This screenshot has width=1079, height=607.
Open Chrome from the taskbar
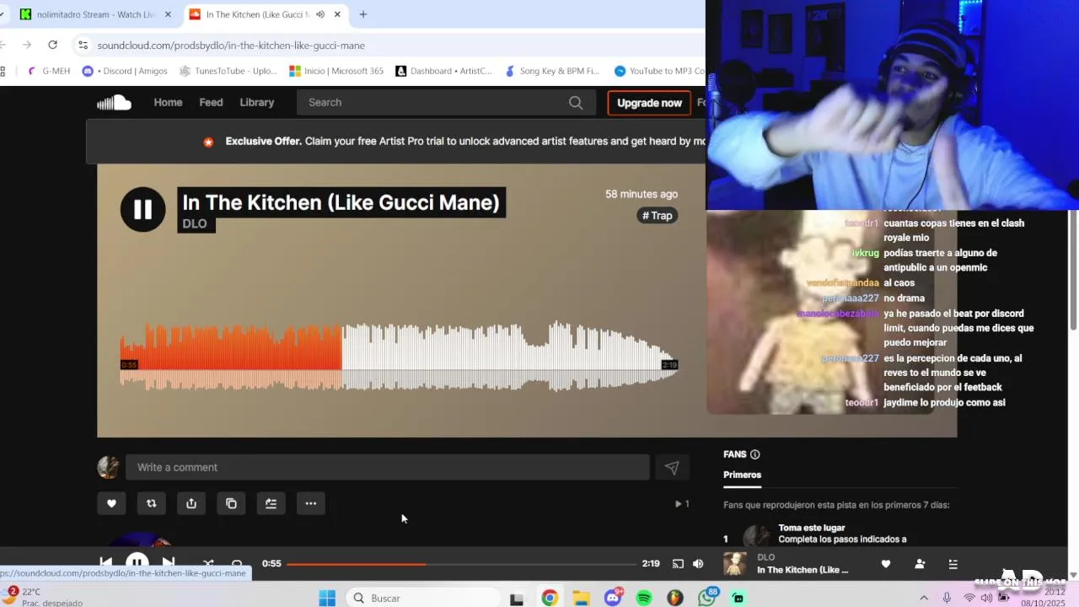[550, 598]
